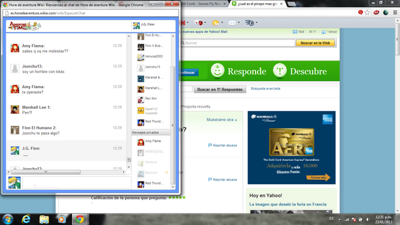The image size is (400, 225).
Task: Click the lower Reportar abusos link
Action: click(x=222, y=179)
